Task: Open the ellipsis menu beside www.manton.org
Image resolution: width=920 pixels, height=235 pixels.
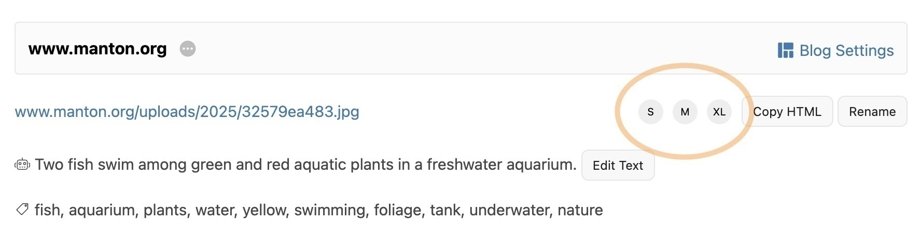Action: (x=188, y=49)
